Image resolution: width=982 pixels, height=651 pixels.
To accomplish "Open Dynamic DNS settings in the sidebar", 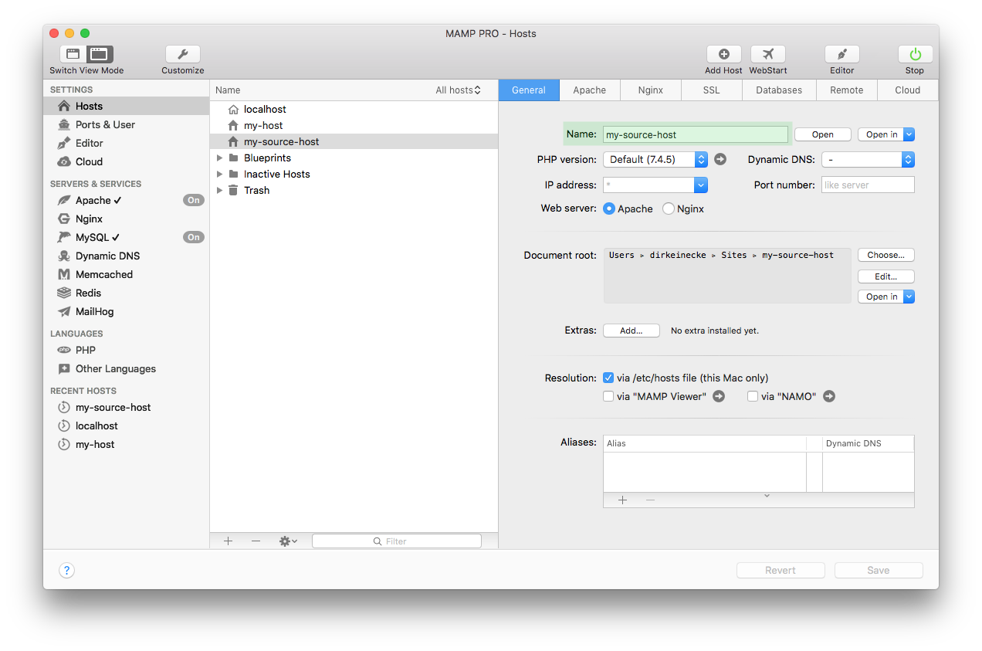I will click(x=107, y=256).
